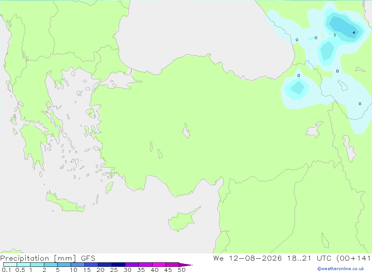This screenshot has height=272, width=372.
Task: Click the precipitation value '4' on the map
Action: [x=354, y=32]
